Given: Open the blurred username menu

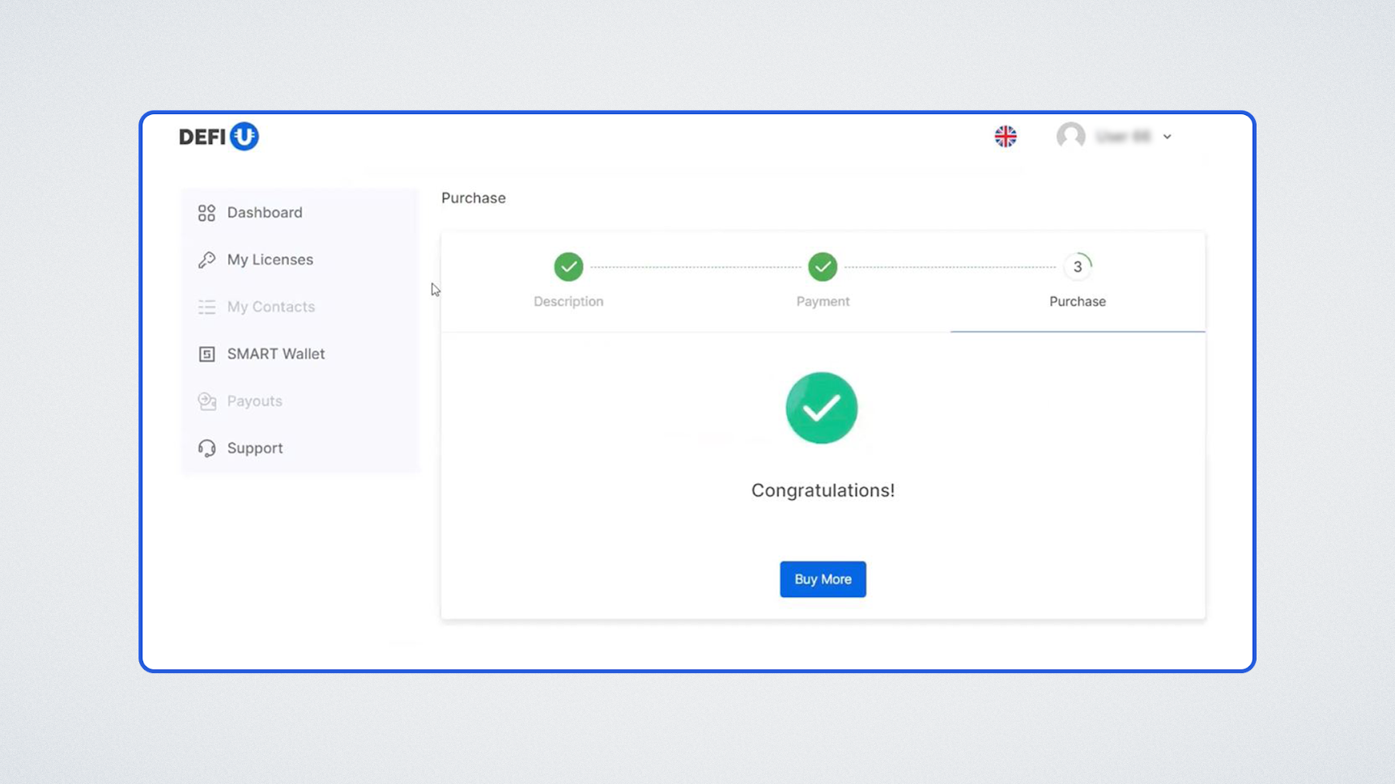Looking at the screenshot, I should click(1123, 137).
